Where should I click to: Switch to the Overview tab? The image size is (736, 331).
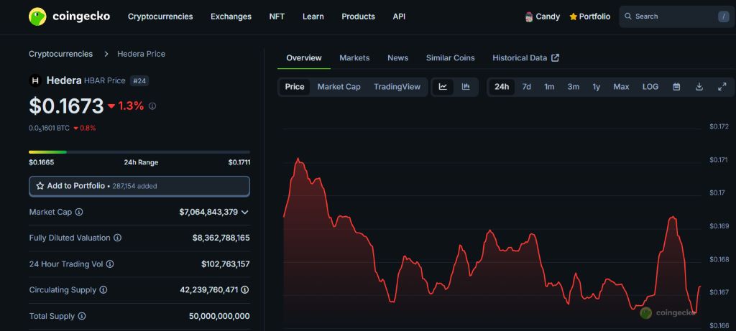[x=304, y=58]
